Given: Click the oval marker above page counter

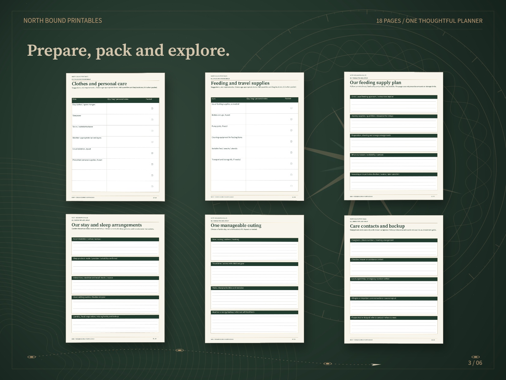Looking at the screenshot, I should coord(475,357).
